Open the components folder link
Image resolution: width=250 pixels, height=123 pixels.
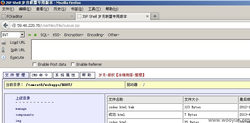pyautogui.click(x=25, y=115)
